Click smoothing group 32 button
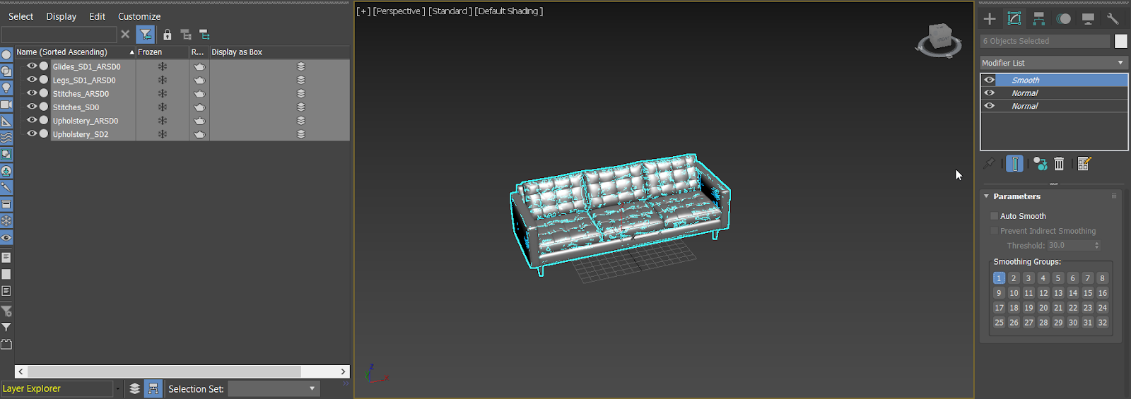 pyautogui.click(x=1102, y=323)
